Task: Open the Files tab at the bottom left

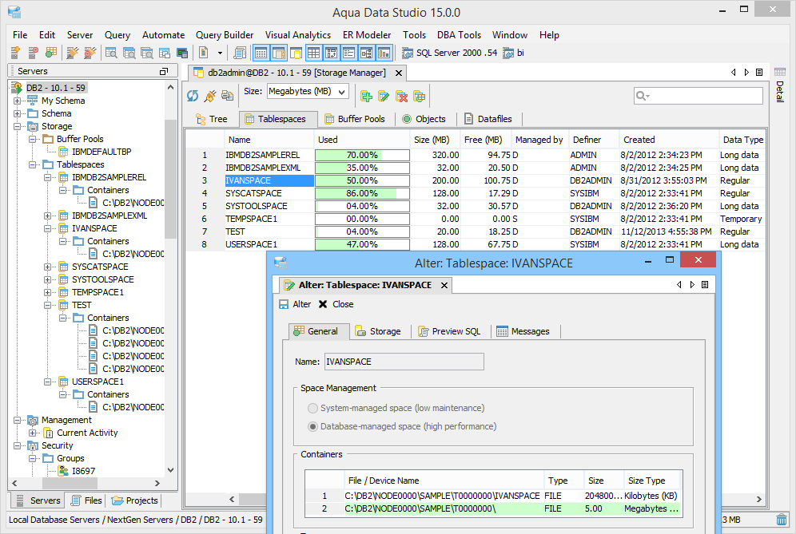Action: click(x=87, y=500)
